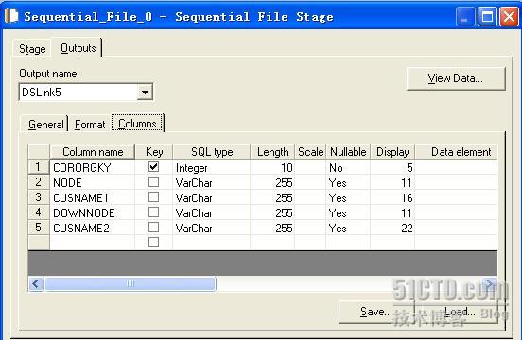The width and height of the screenshot is (522, 340).
Task: Click the Display 11 cell for NODE
Action: (392, 182)
